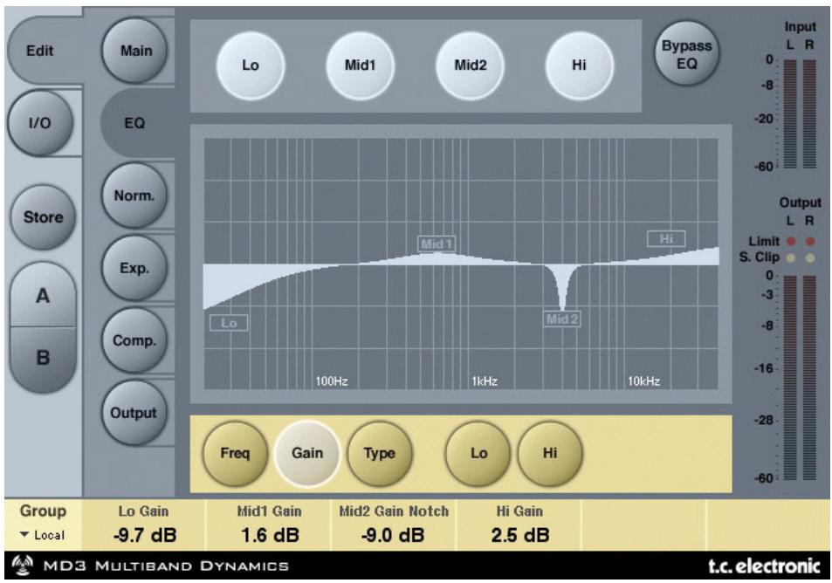Click the 1kHz graph label
This screenshot has height=583, width=832.
tap(485, 381)
